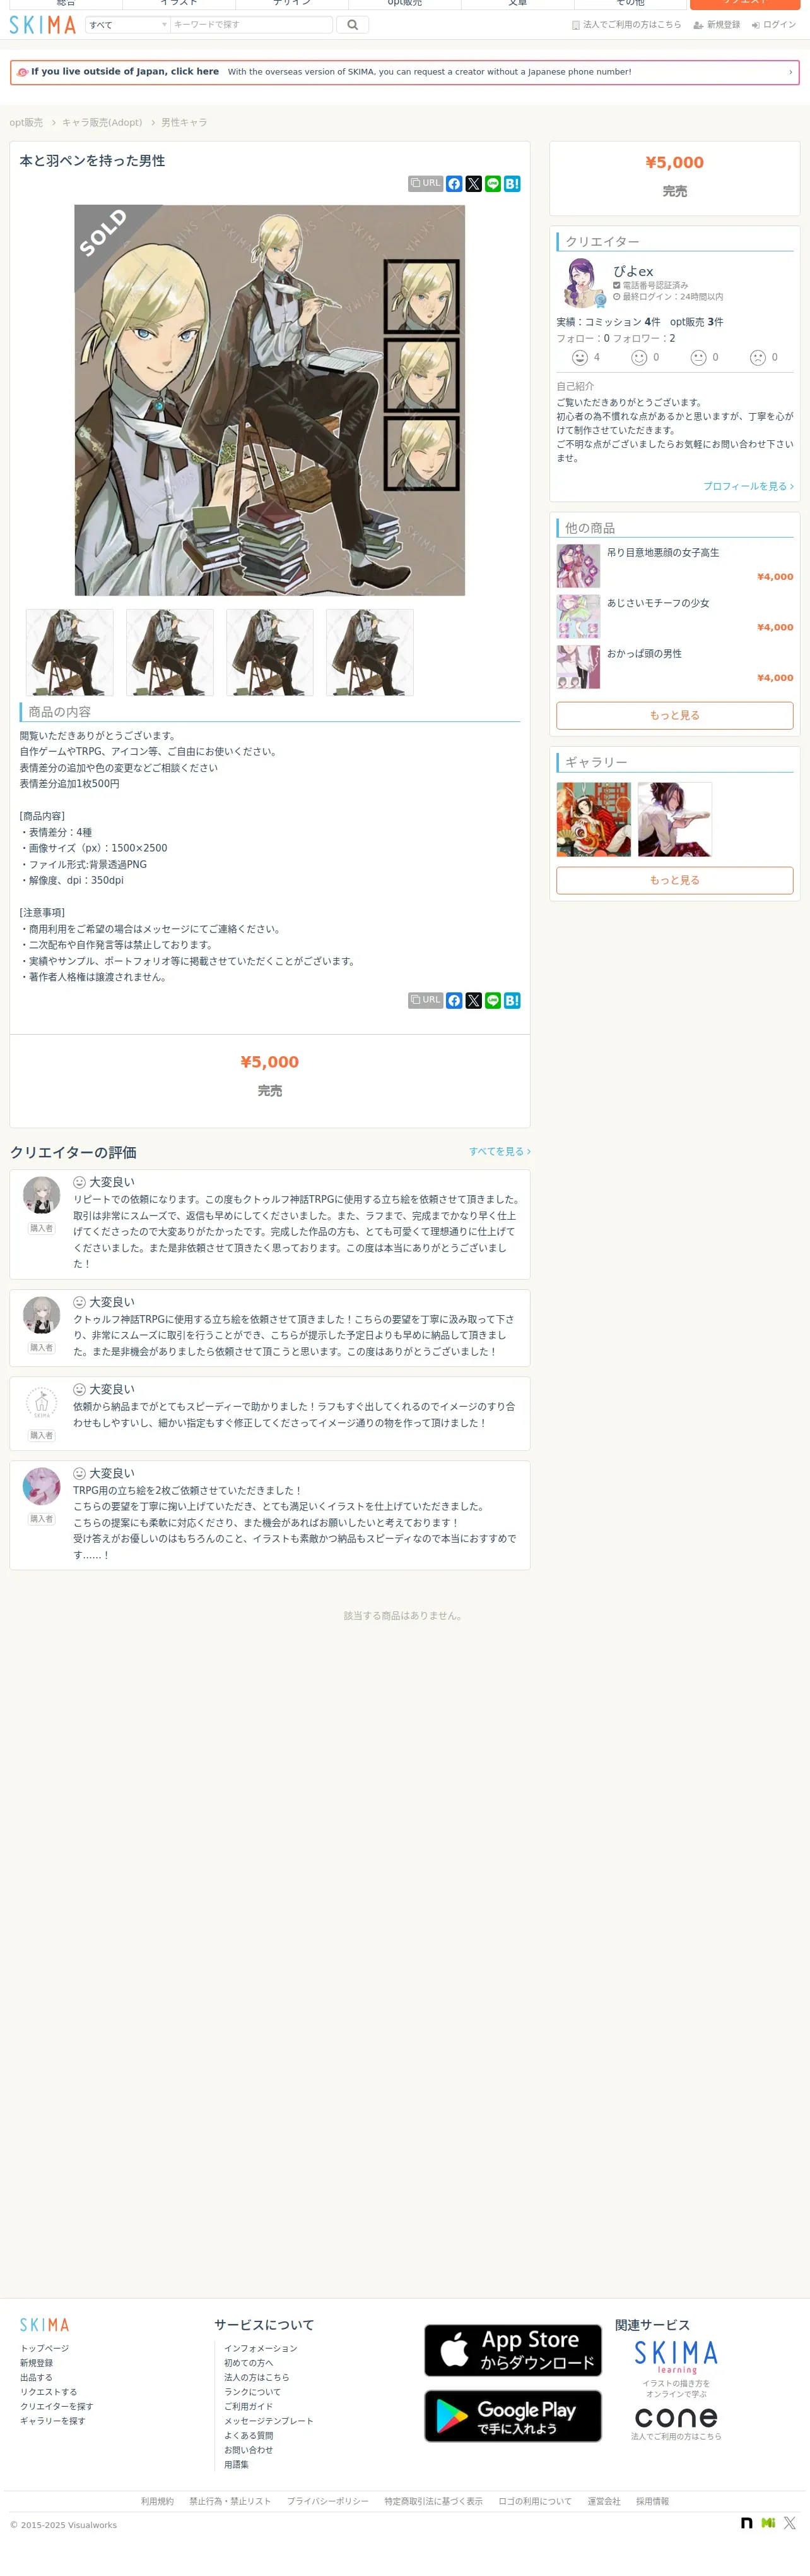The height and width of the screenshot is (2576, 810).
Task: Open the 総合 top navigation tab
Action: 66,4
